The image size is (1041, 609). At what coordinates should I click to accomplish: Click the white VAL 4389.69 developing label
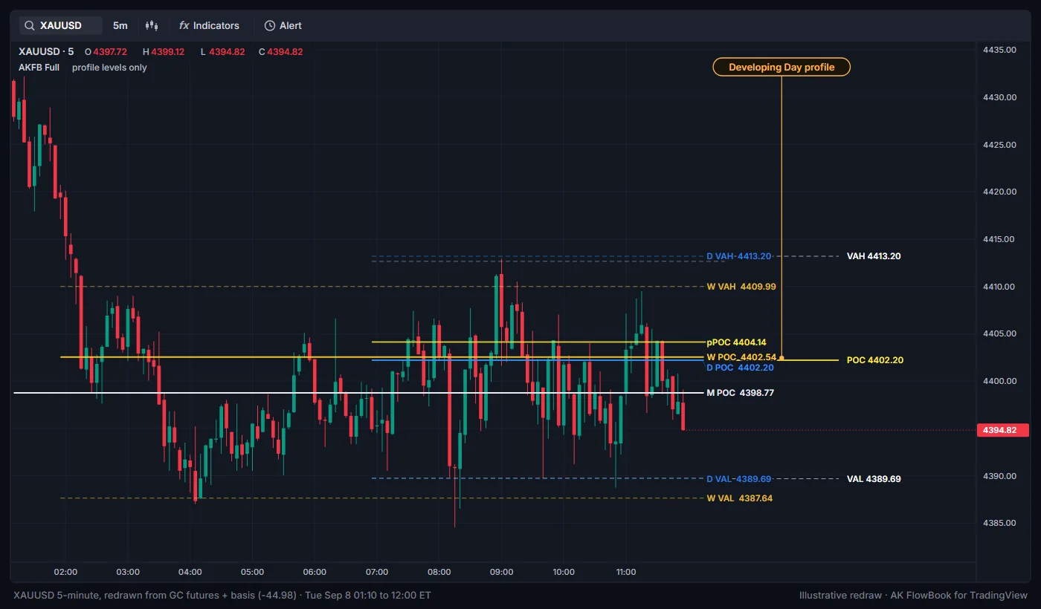[874, 479]
